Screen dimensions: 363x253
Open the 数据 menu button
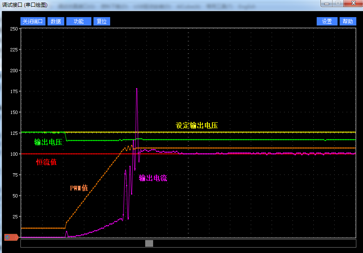coord(56,21)
